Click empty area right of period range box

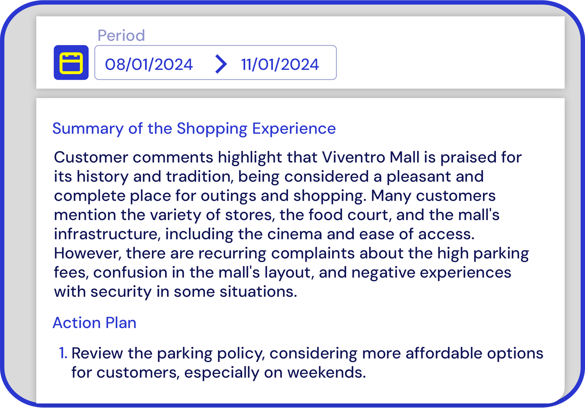point(450,63)
